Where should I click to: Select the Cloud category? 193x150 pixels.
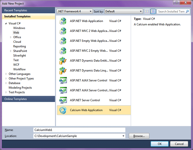(17, 42)
